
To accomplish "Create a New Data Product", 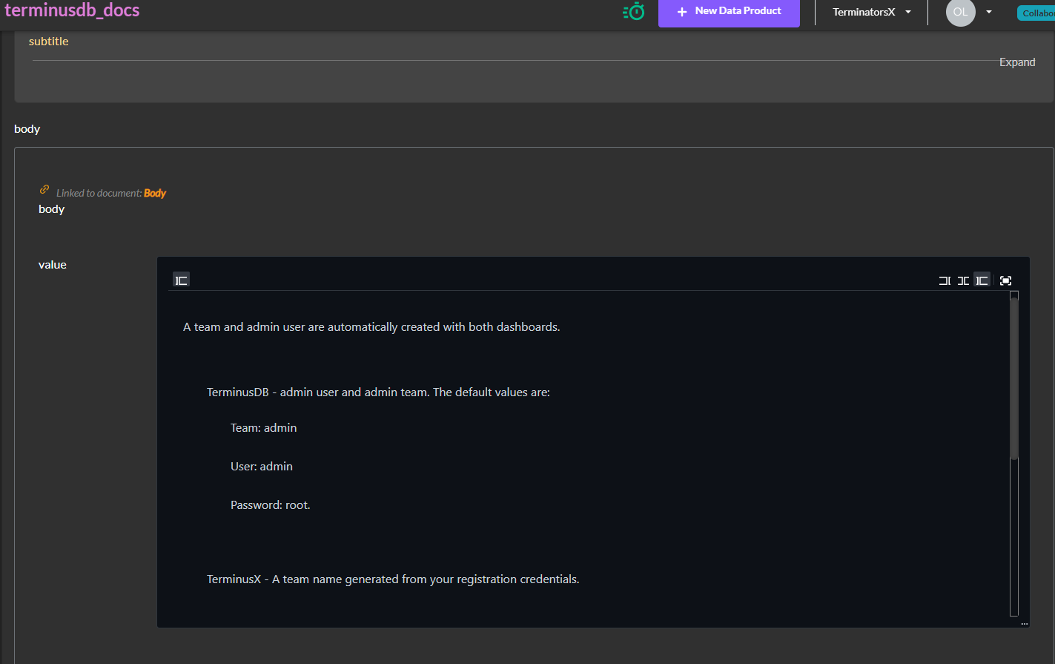I will [729, 11].
